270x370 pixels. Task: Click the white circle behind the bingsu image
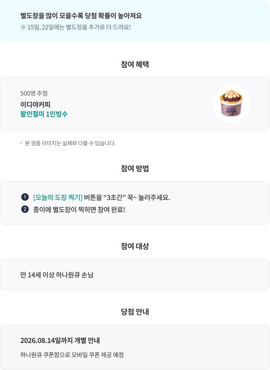pos(231,104)
